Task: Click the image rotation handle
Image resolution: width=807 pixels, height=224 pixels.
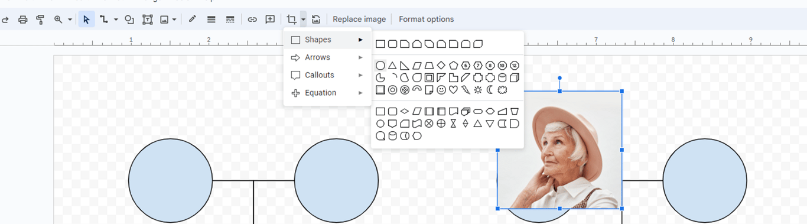Action: pyautogui.click(x=559, y=78)
